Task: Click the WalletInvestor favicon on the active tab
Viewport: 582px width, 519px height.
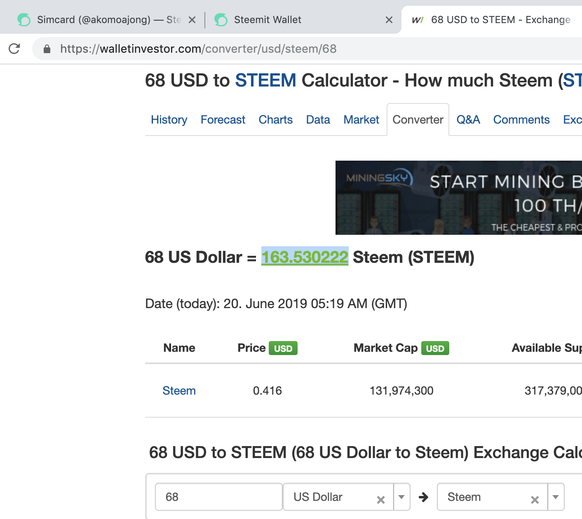Action: (x=418, y=20)
